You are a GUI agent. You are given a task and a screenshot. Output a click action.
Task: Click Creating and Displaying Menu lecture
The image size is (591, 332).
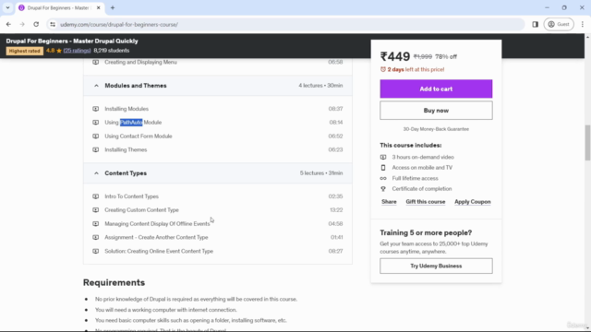click(140, 62)
